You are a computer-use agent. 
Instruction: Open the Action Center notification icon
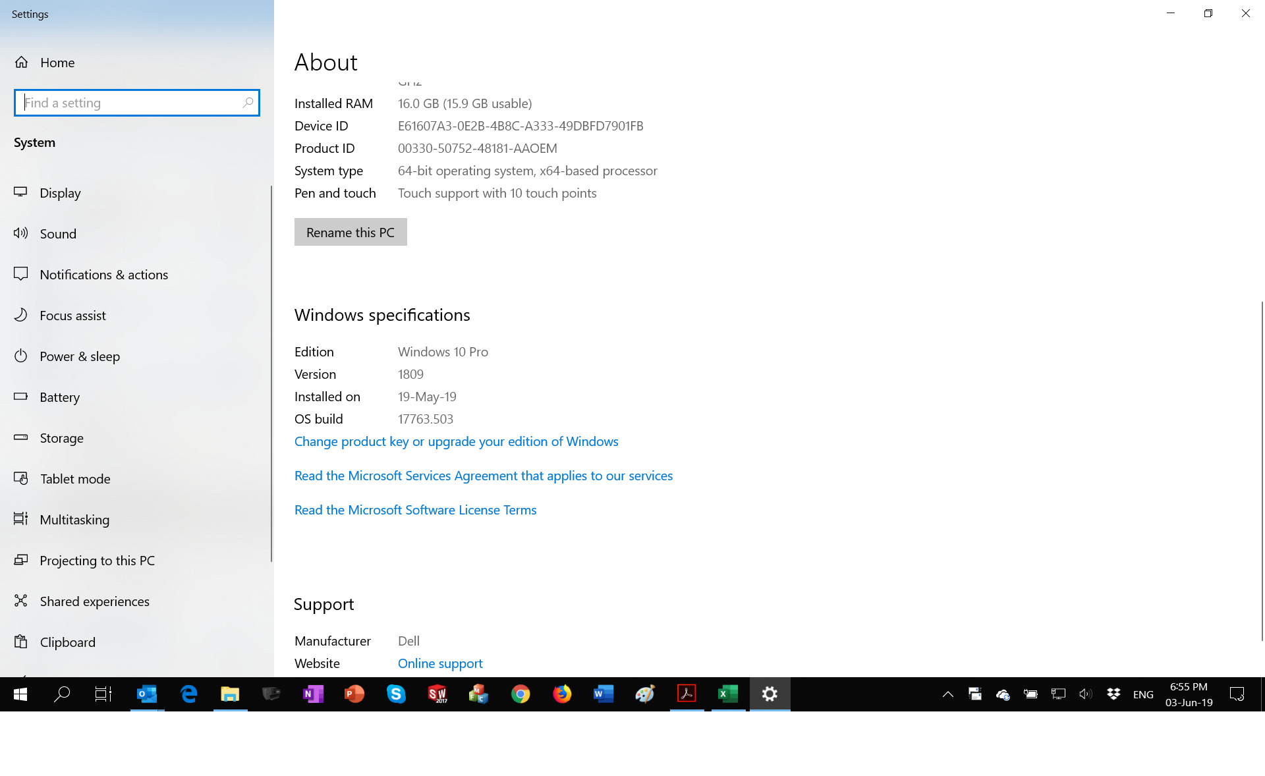1237,694
